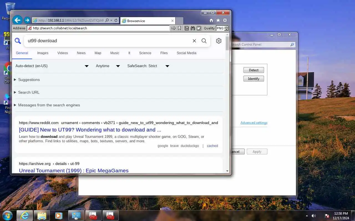Click the Browservice Address field

click(x=98, y=28)
